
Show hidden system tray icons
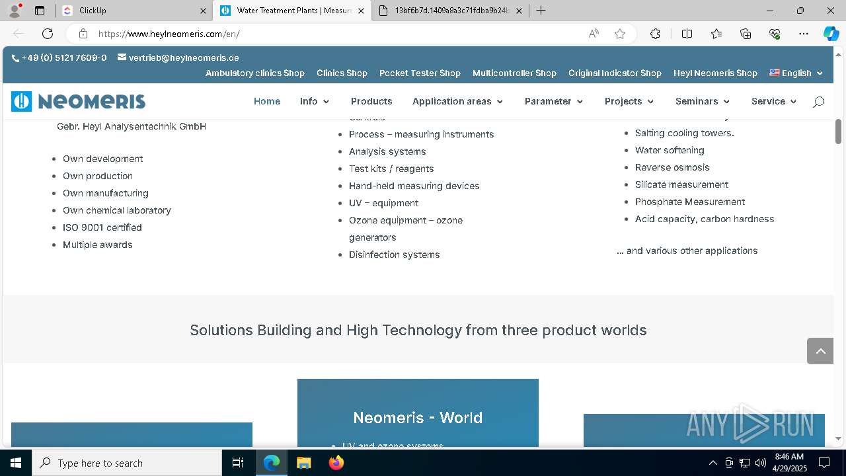point(712,463)
